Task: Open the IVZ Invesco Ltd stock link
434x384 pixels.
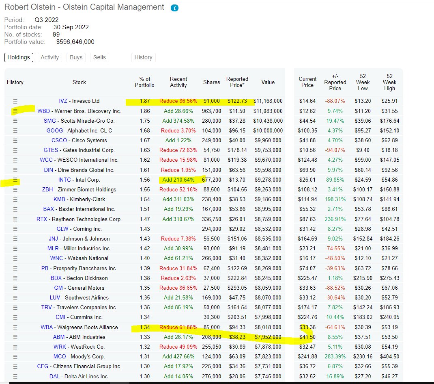Action: [x=62, y=101]
